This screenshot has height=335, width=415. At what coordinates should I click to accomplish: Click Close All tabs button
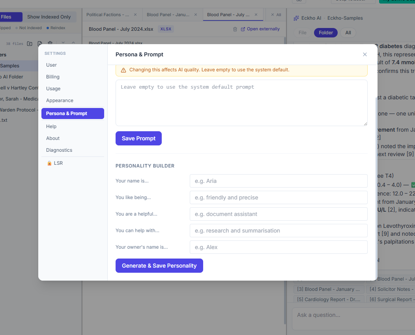coord(276,15)
